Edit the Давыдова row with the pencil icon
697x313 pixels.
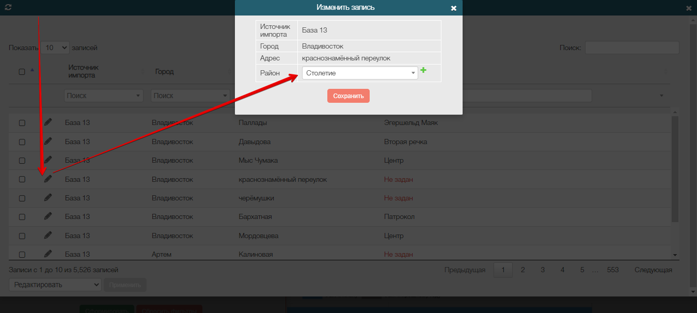(48, 141)
